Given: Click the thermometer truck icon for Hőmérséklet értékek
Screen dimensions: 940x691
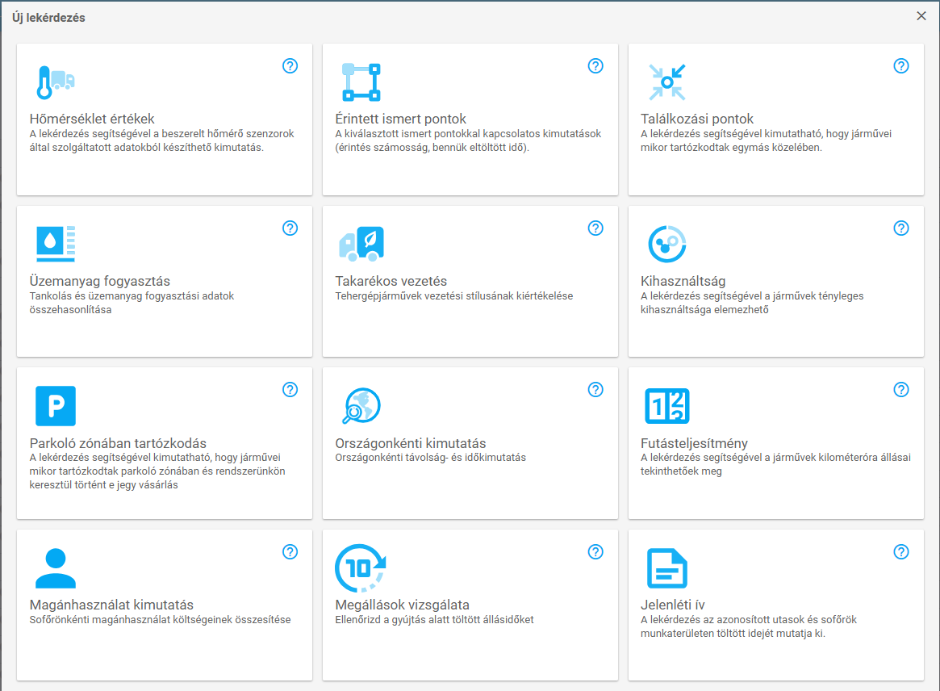Looking at the screenshot, I should pos(56,82).
